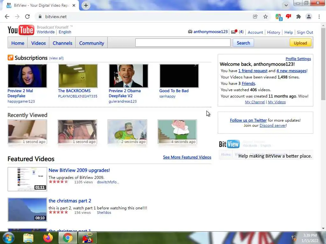Open the Shelldos uploader link
326x244 pixels.
(104, 213)
